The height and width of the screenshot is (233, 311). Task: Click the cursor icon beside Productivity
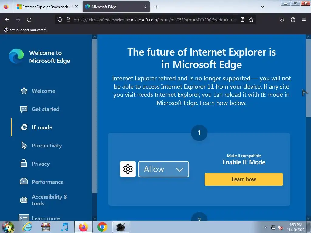pyautogui.click(x=24, y=145)
